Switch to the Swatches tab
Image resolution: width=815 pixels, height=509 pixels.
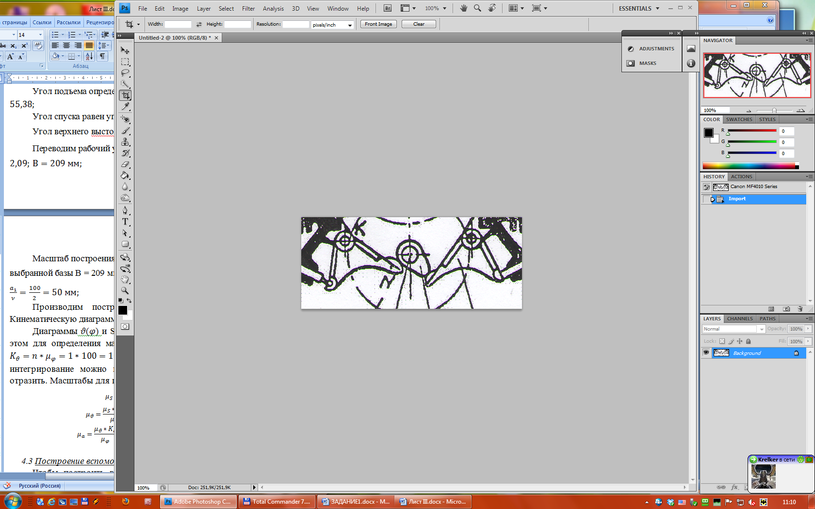click(739, 119)
